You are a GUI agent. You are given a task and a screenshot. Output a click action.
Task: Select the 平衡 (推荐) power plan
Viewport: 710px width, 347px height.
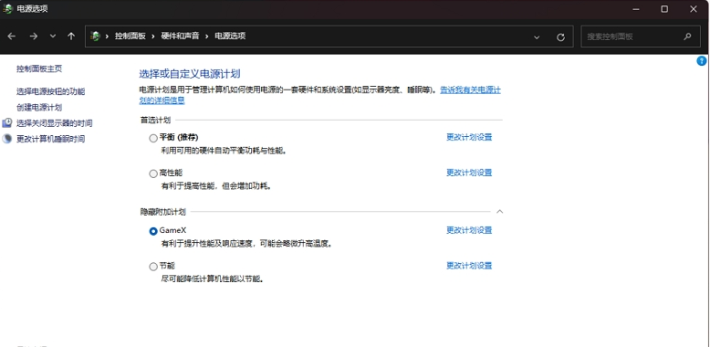coord(153,138)
